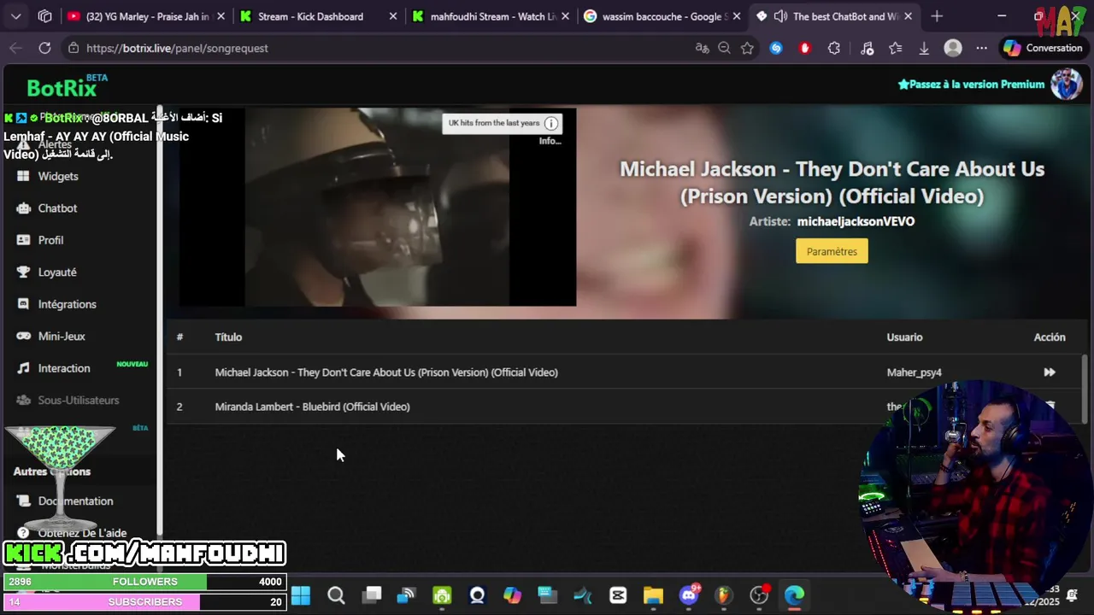Click the BotRix logo

pyautogui.click(x=67, y=86)
